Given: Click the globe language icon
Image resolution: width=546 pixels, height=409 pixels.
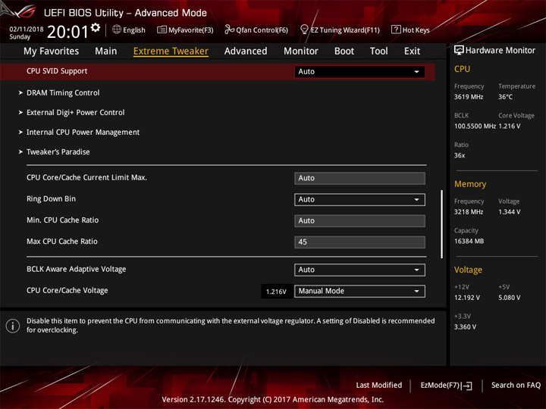Looking at the screenshot, I should tap(117, 30).
